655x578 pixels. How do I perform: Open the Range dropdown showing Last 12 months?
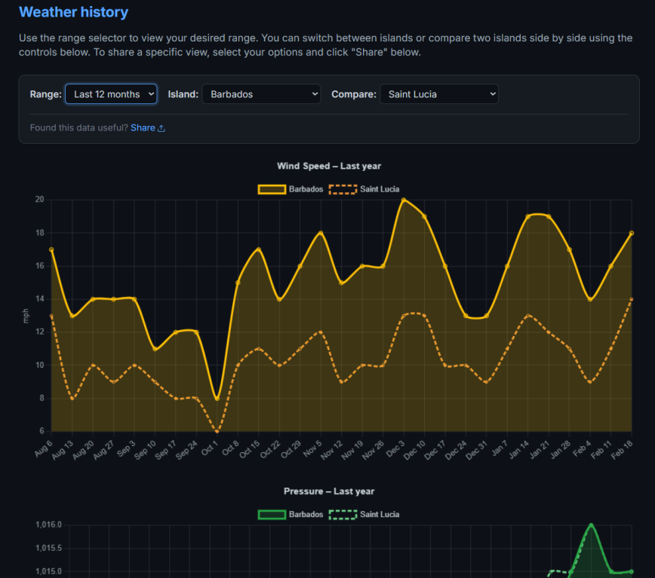[x=111, y=93]
